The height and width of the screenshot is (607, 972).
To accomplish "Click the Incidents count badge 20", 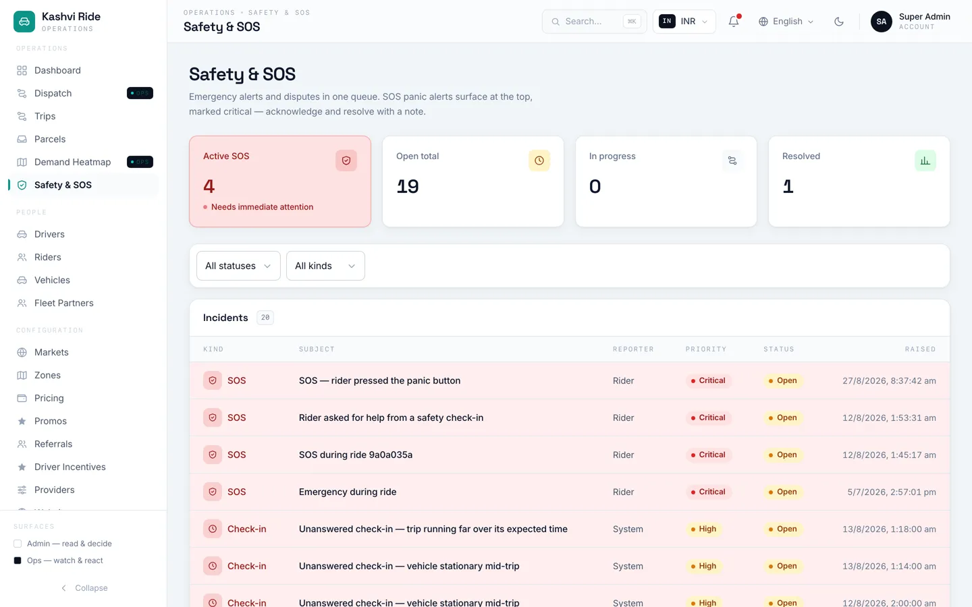I will [x=265, y=318].
